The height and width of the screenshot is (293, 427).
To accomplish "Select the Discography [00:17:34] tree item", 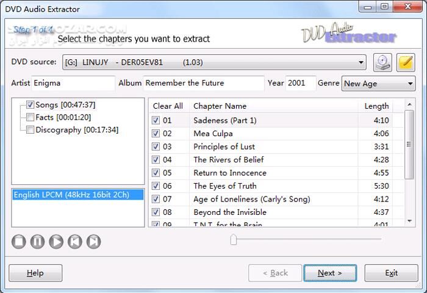I will point(77,130).
